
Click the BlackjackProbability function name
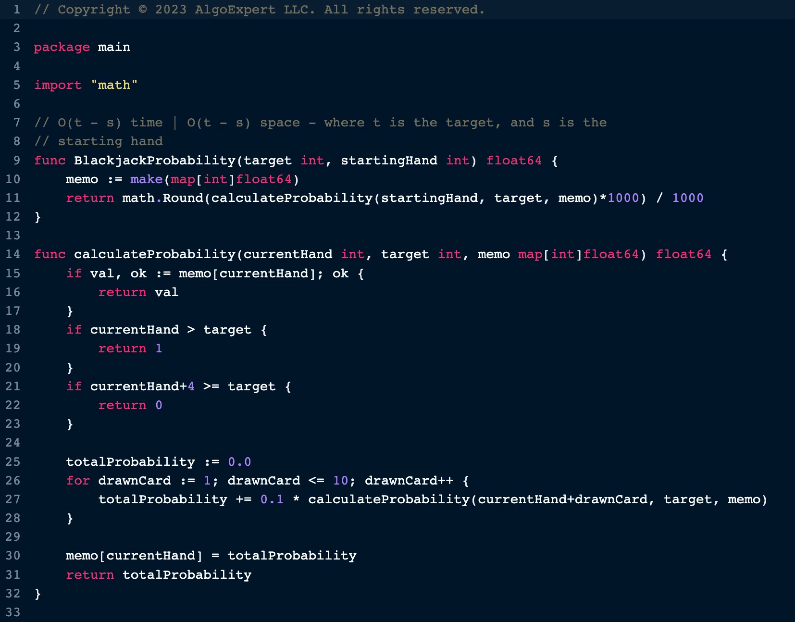coord(154,160)
